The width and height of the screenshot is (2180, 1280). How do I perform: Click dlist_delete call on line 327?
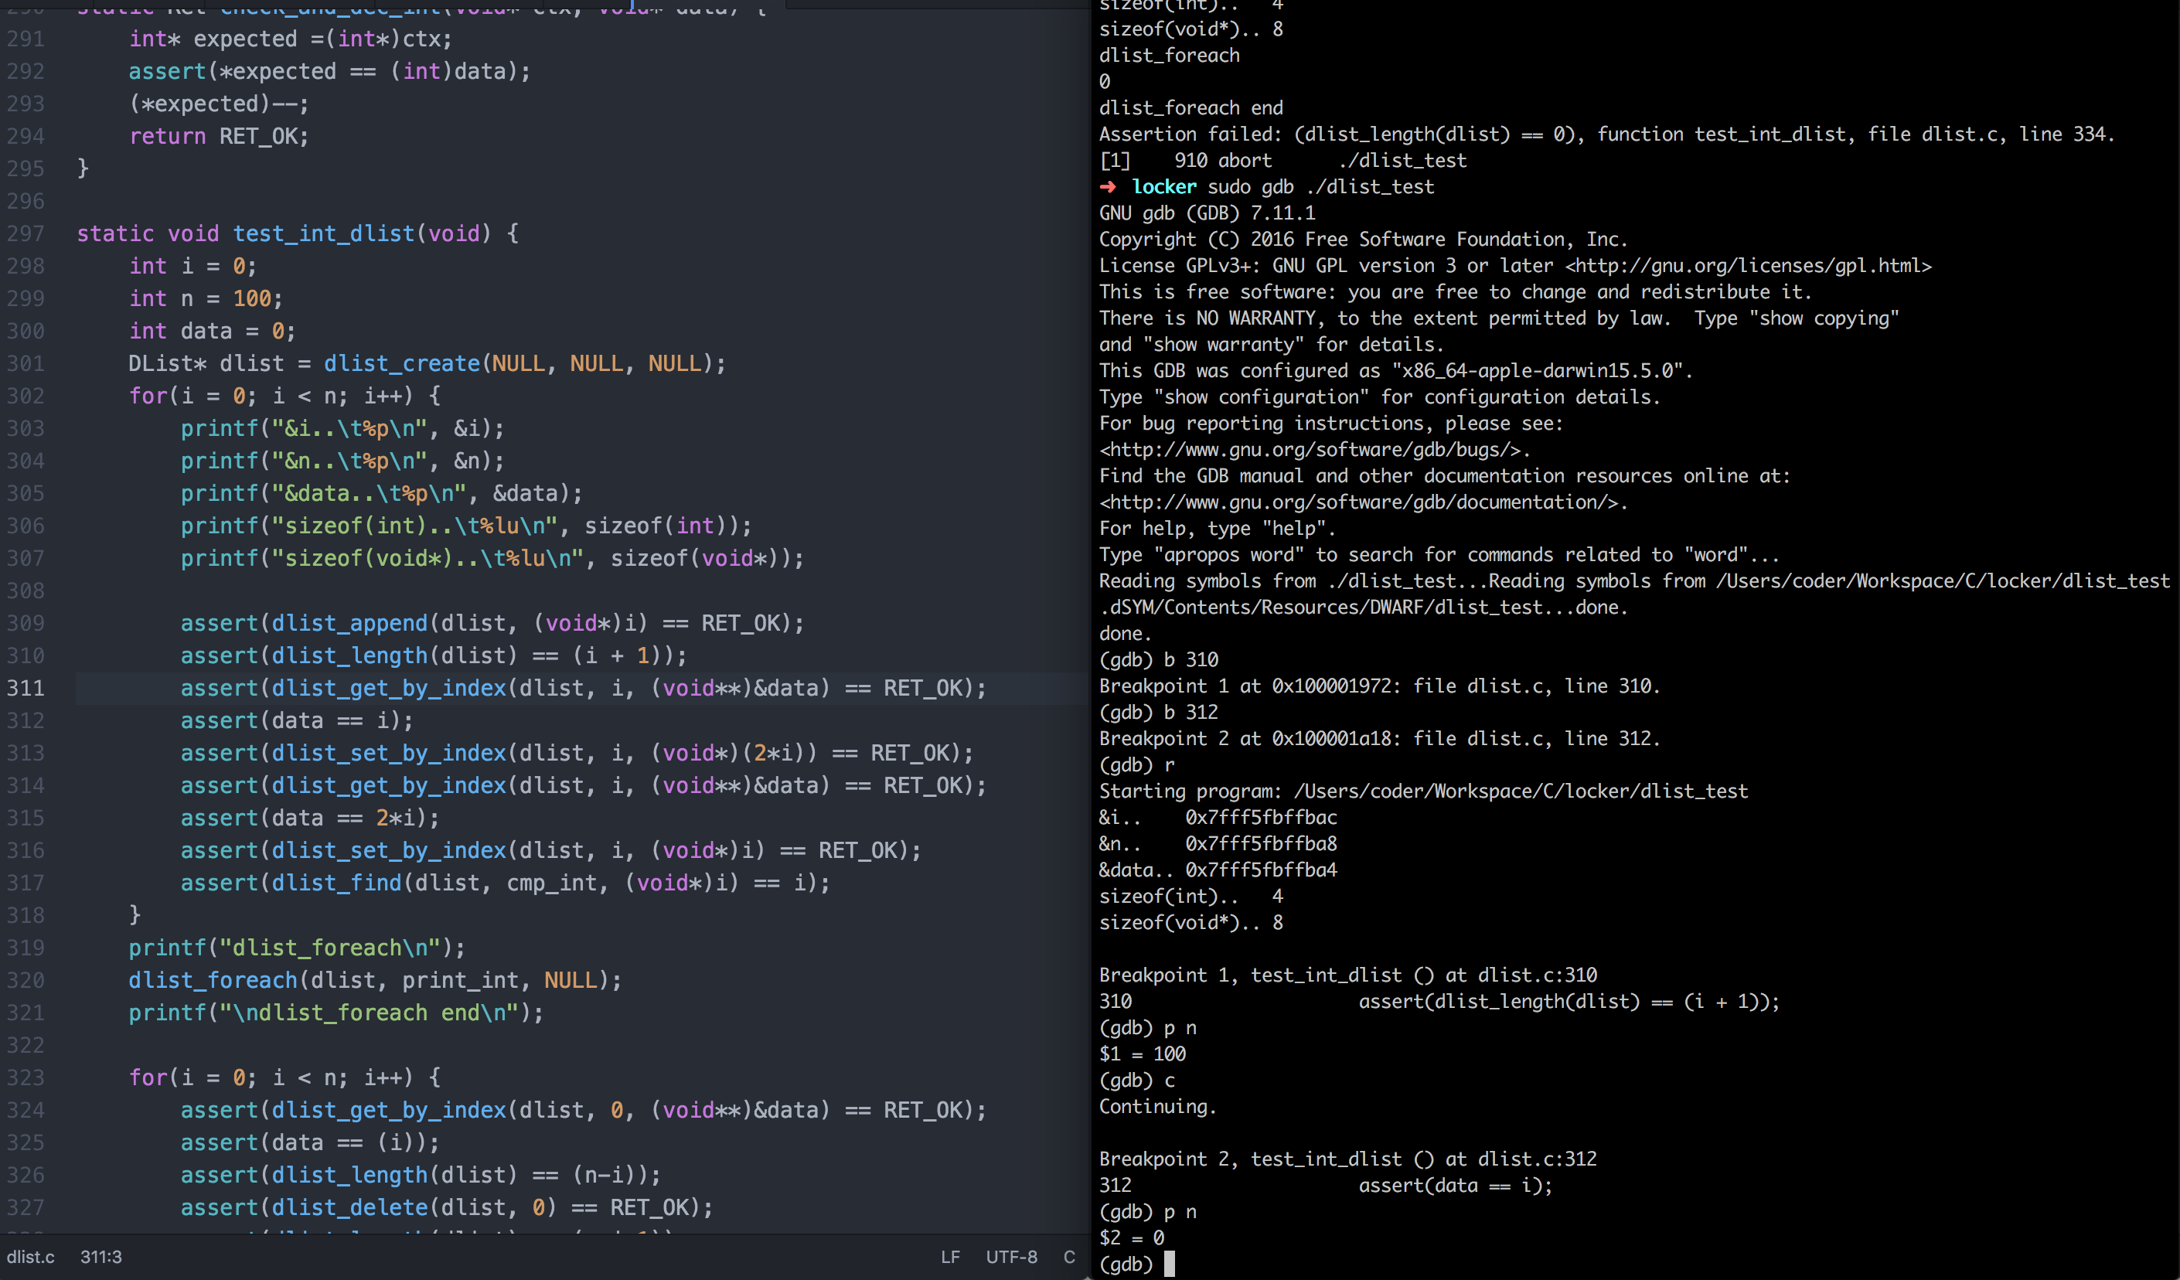point(349,1207)
